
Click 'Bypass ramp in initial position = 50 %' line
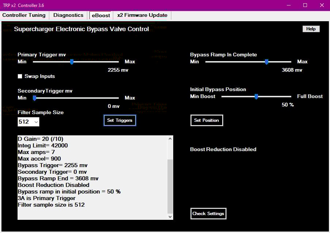point(69,192)
